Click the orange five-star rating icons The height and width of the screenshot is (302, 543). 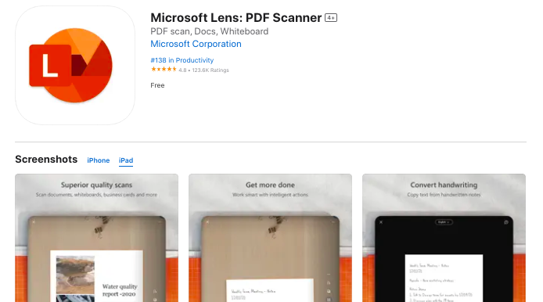click(x=164, y=70)
